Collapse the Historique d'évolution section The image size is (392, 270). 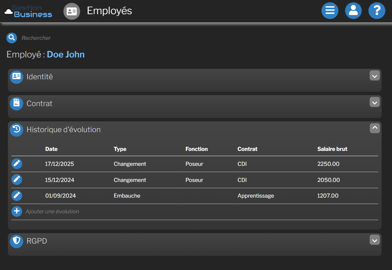[x=374, y=128]
